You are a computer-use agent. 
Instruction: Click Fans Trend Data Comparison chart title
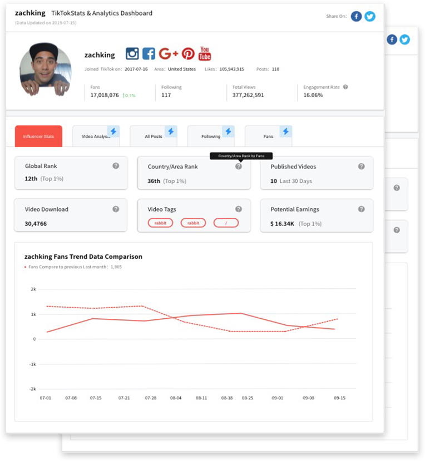[x=83, y=257]
